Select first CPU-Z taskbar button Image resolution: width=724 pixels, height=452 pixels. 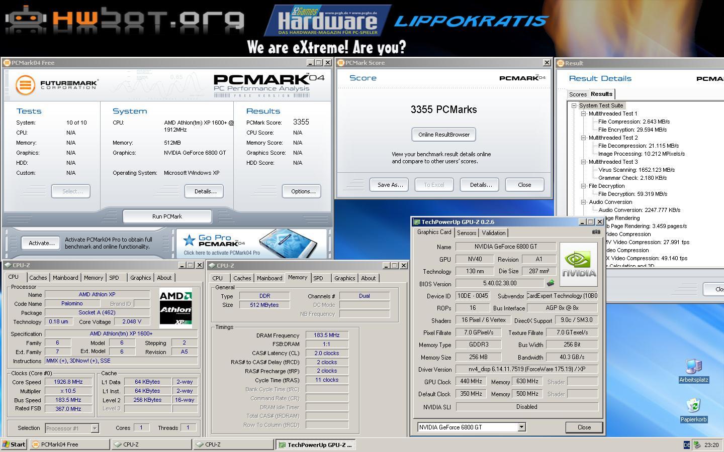coord(151,444)
